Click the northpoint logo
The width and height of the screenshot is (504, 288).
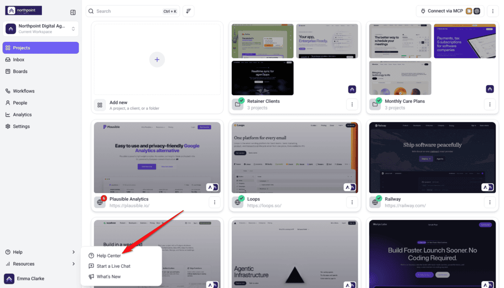(x=24, y=11)
